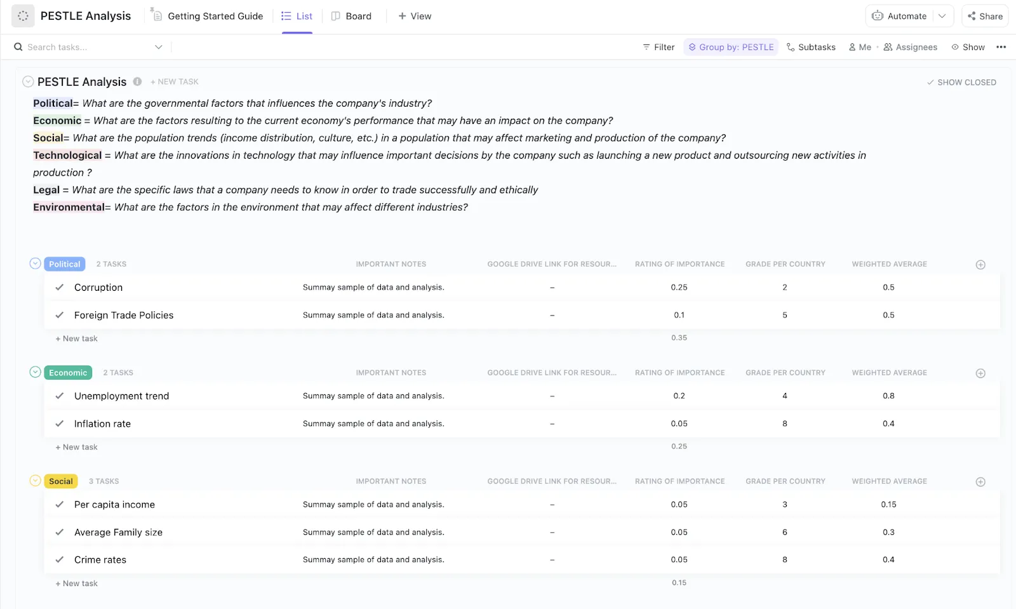Open the Filter options
The height and width of the screenshot is (609, 1016).
point(658,47)
